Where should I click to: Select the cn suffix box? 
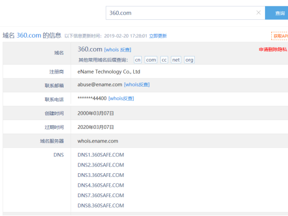tap(138, 60)
